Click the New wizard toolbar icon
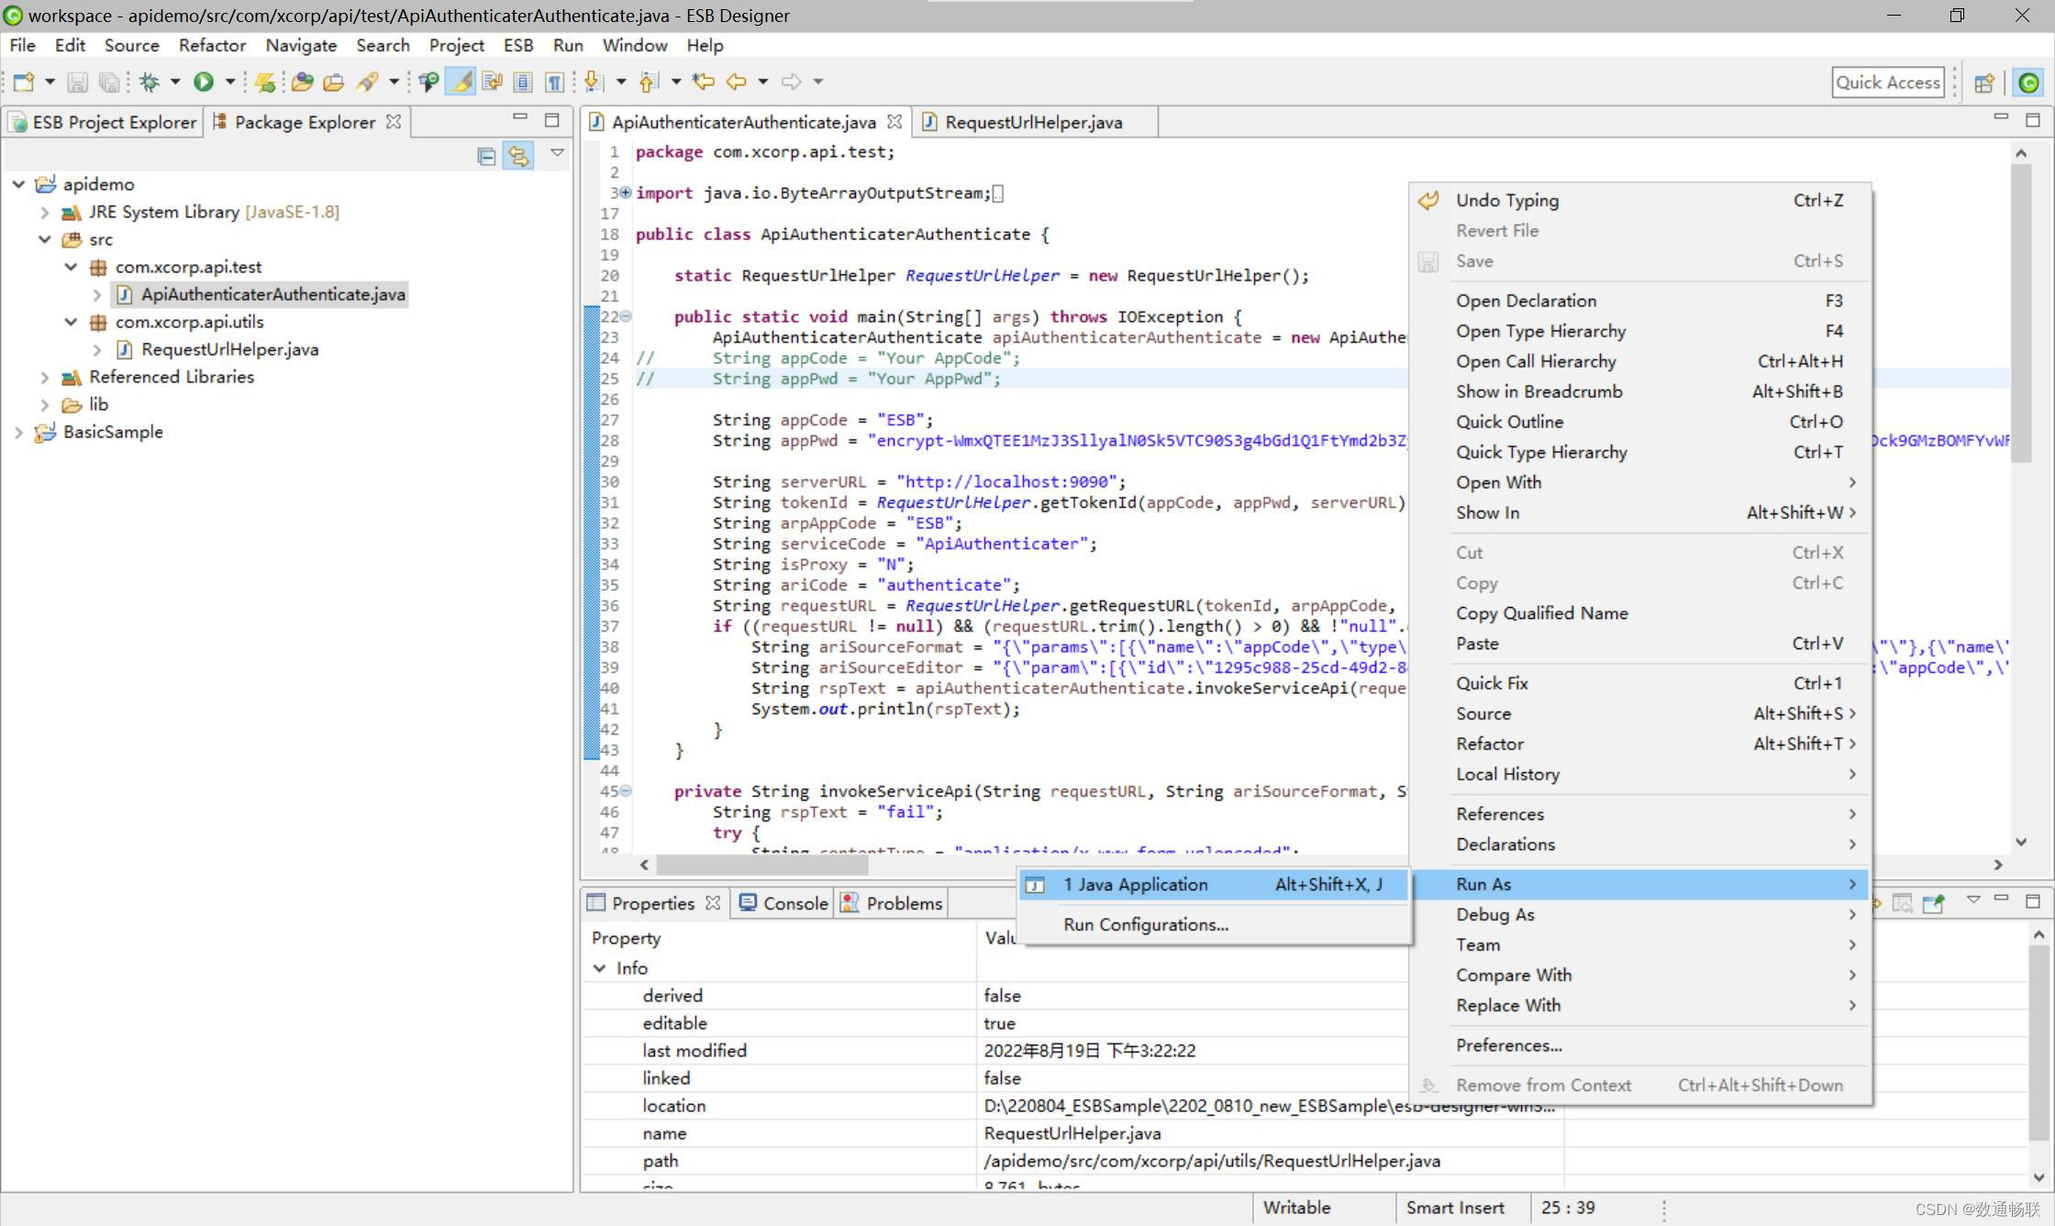Image resolution: width=2055 pixels, height=1226 pixels. coord(24,83)
